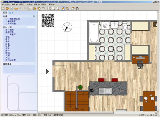Click the New project toolbar icon
Screen dimensions: 160x117
3,8
